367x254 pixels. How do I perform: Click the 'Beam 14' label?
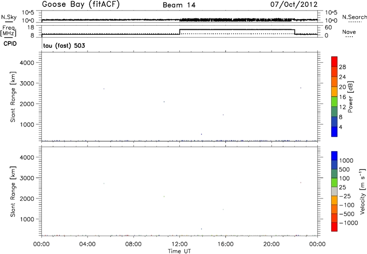[x=179, y=5]
